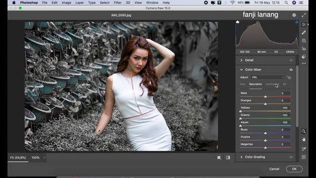Select the Masking circle tool
The image size is (316, 178).
pos(304,41)
